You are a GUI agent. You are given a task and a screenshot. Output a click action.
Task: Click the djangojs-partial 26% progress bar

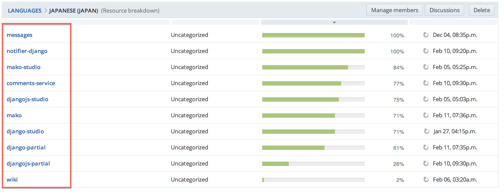click(313, 164)
